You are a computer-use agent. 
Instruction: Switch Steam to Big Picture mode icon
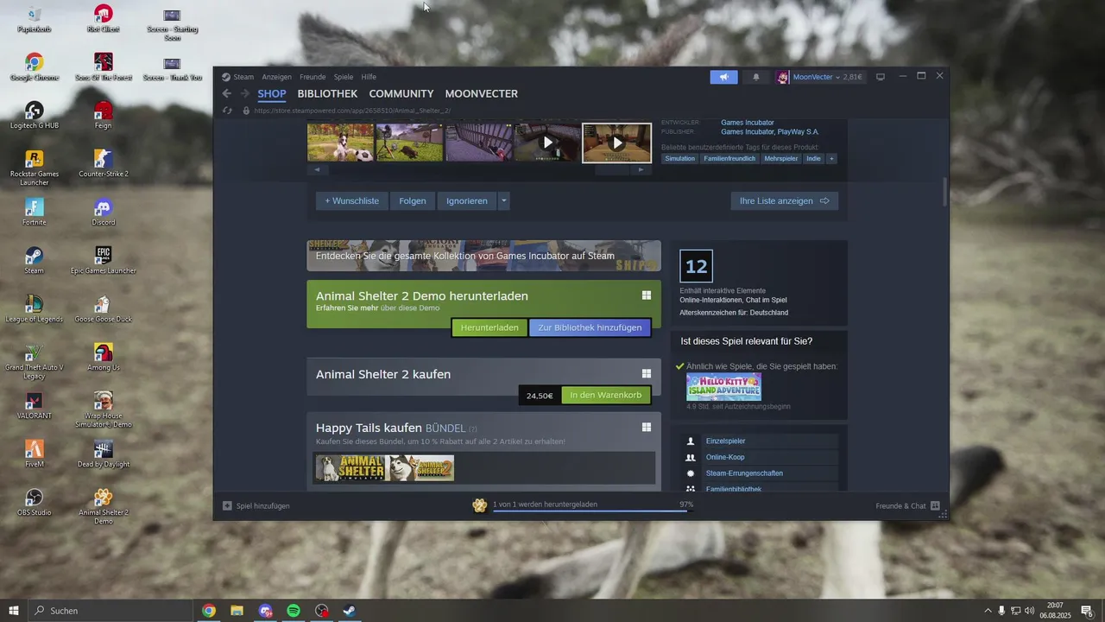point(881,77)
